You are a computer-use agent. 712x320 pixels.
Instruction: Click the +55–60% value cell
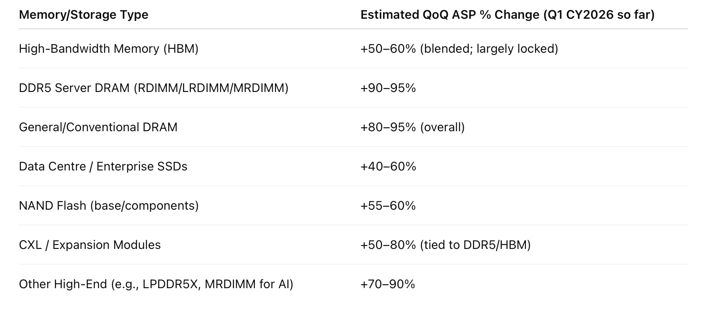[388, 206]
